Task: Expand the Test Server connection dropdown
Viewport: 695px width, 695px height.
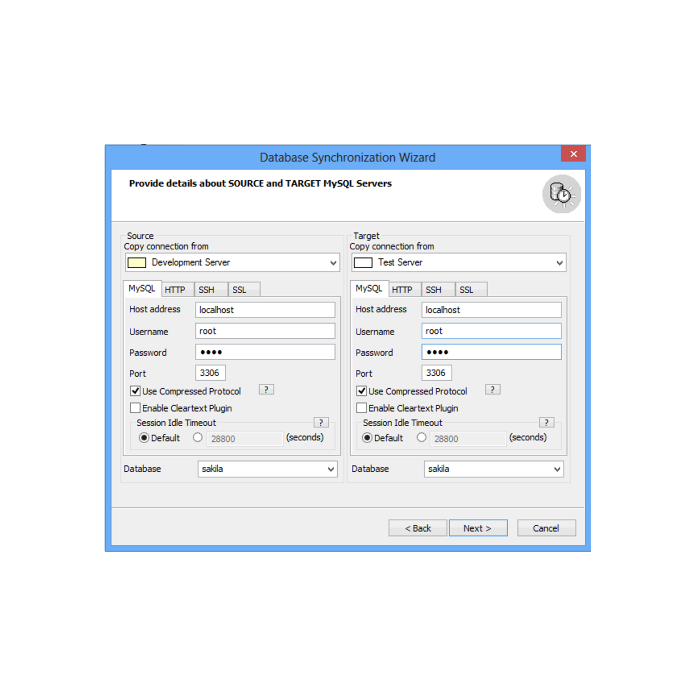Action: [x=559, y=262]
